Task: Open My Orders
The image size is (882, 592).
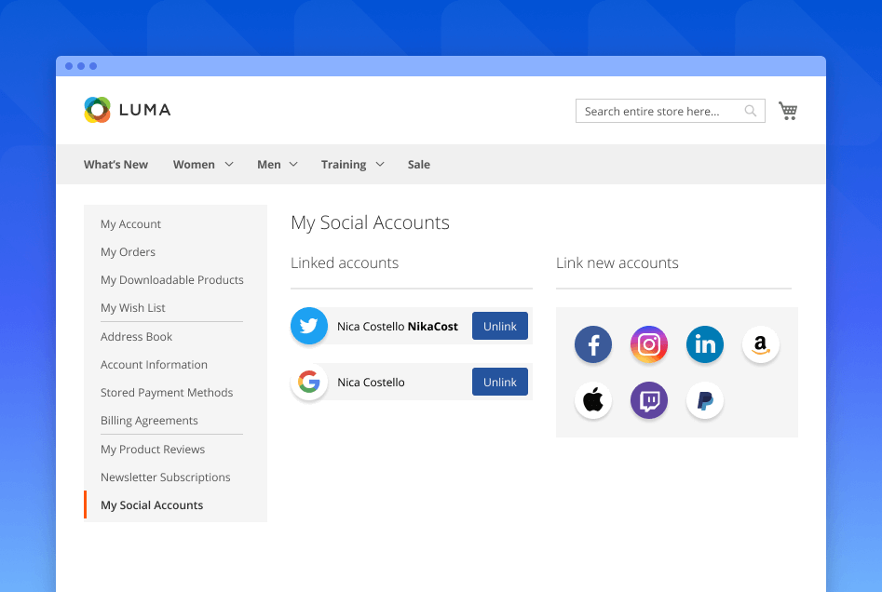Action: tap(128, 252)
